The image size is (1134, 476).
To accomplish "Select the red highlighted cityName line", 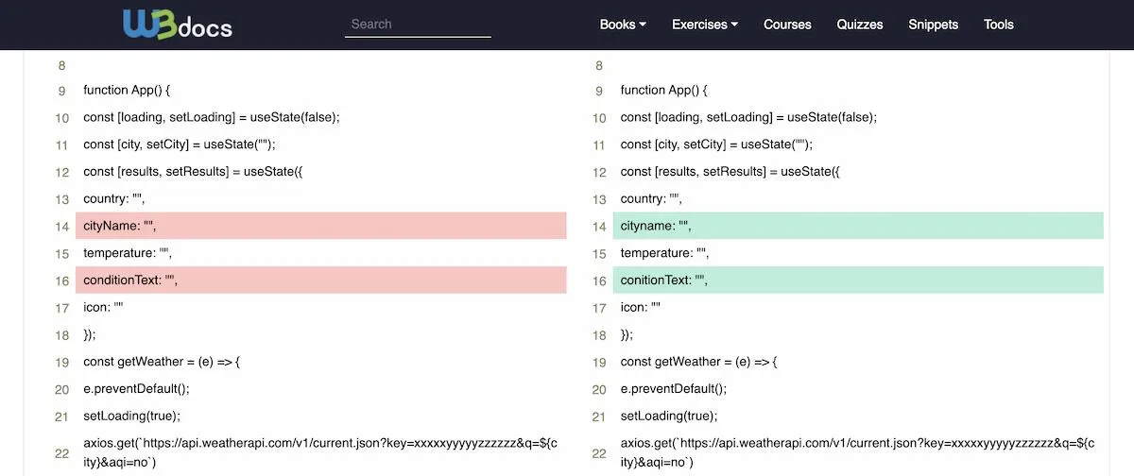I will [x=321, y=226].
